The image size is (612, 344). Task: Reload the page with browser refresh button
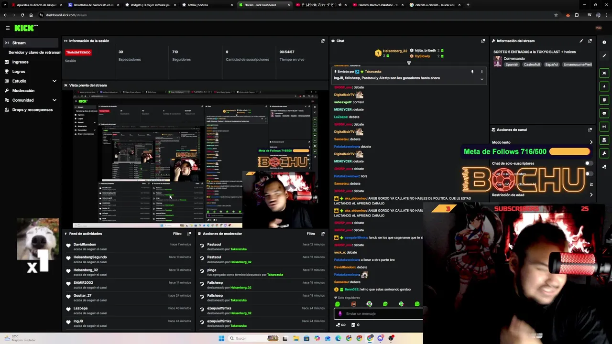[22, 15]
